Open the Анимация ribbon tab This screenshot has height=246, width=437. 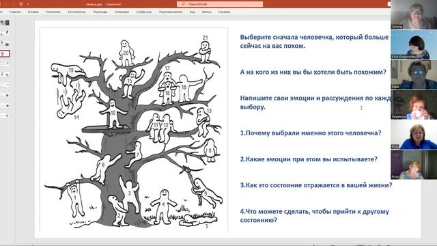122,12
